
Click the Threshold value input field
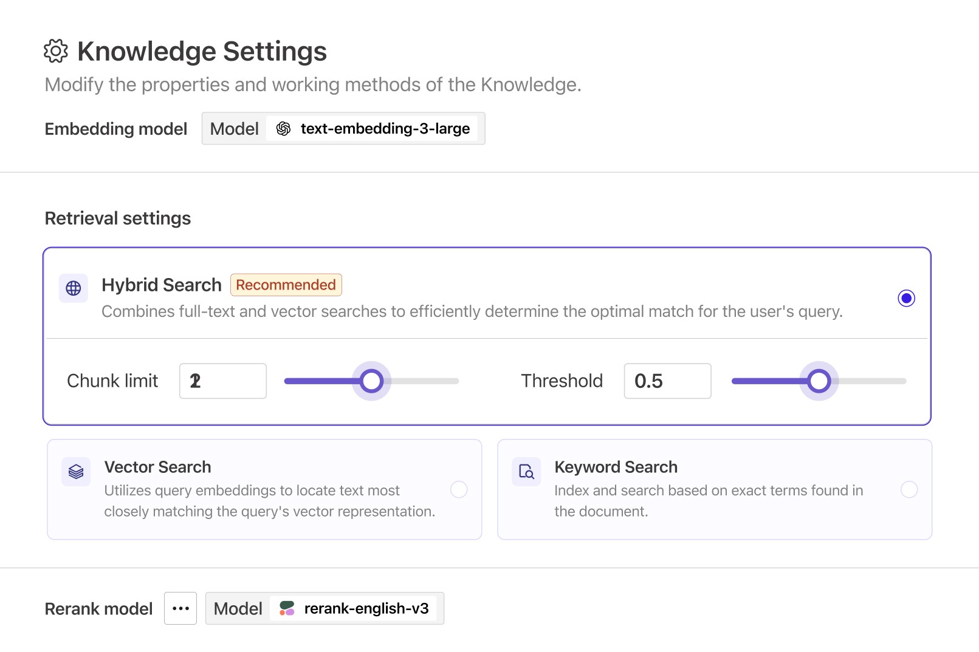coord(667,381)
